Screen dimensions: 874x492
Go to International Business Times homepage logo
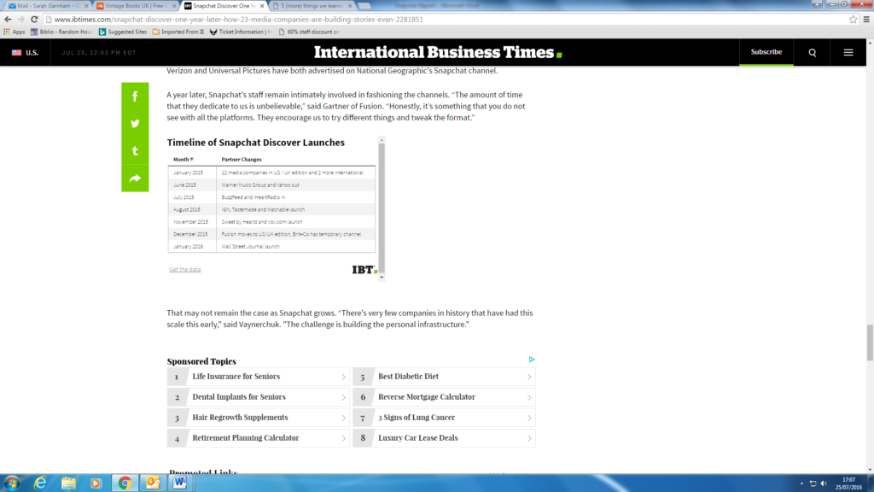(x=438, y=52)
